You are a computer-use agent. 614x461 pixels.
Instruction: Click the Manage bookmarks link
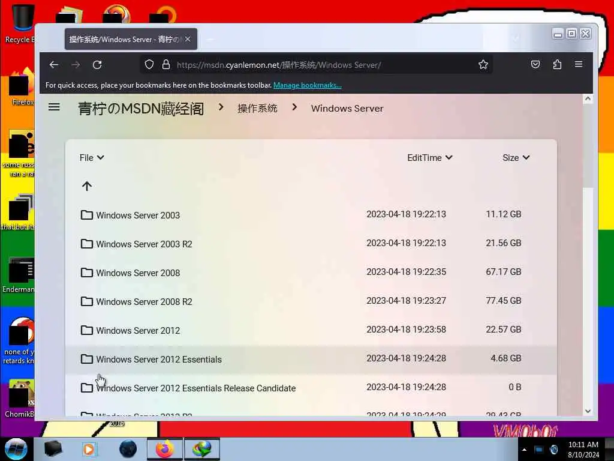click(x=308, y=85)
